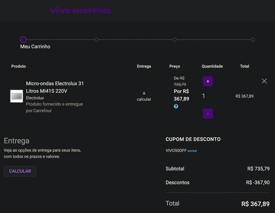Click the Total column header
Image resolution: width=275 pixels, height=213 pixels.
[x=245, y=66]
